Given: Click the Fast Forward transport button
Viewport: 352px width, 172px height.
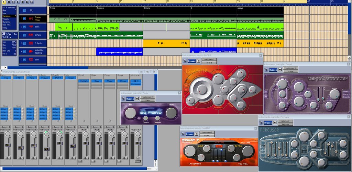Looking at the screenshot, I should [32, 2].
